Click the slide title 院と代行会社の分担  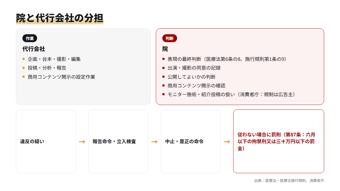click(x=59, y=18)
